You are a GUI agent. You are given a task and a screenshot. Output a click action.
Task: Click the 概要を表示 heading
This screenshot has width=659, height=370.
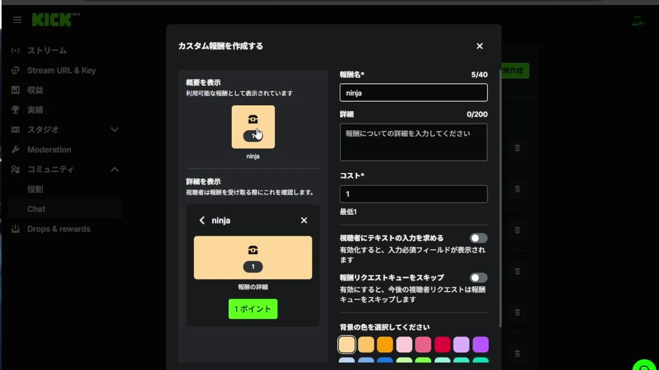click(x=203, y=82)
